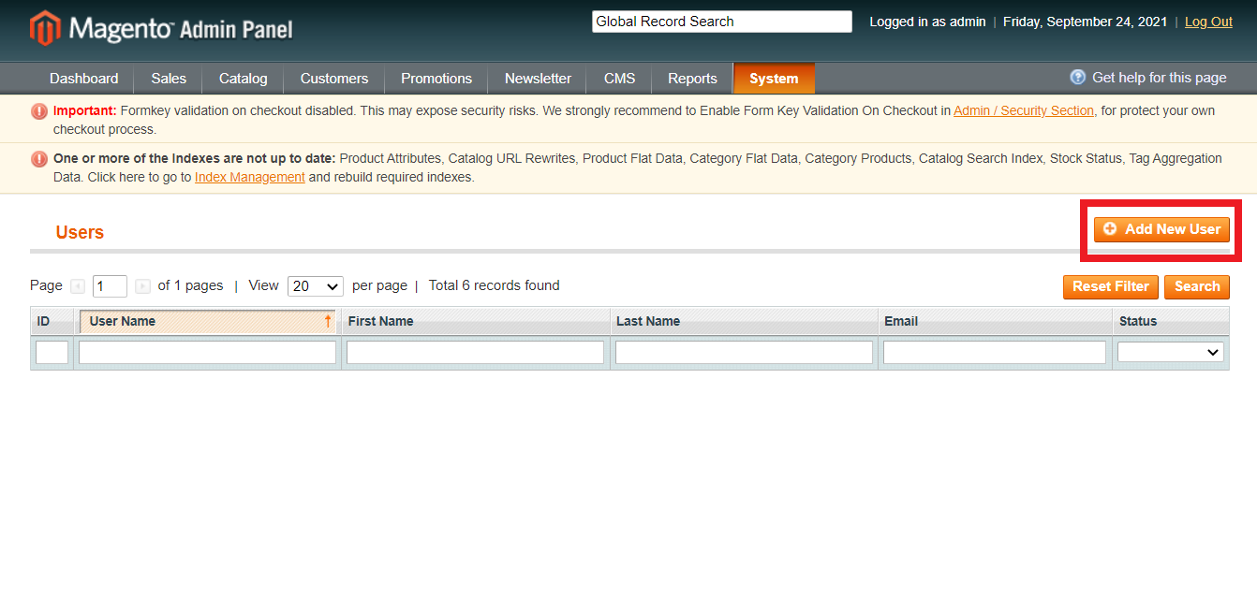Click the Email filter input field
The image size is (1257, 612).
coord(994,352)
